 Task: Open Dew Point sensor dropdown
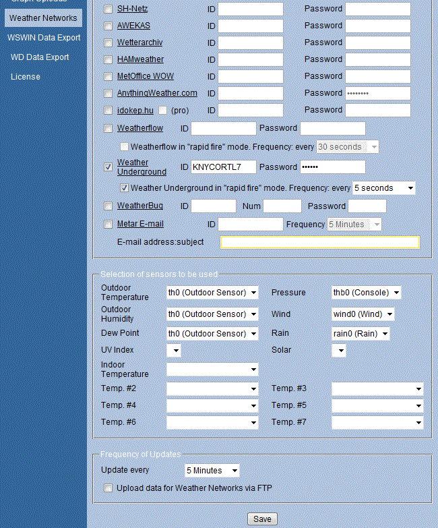[212, 334]
